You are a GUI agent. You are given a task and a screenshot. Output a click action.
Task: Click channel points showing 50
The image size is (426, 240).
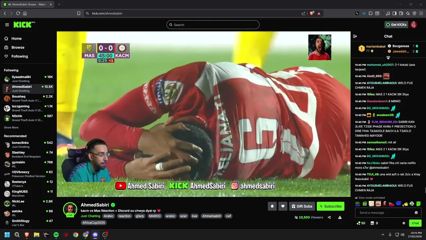pyautogui.click(x=361, y=223)
